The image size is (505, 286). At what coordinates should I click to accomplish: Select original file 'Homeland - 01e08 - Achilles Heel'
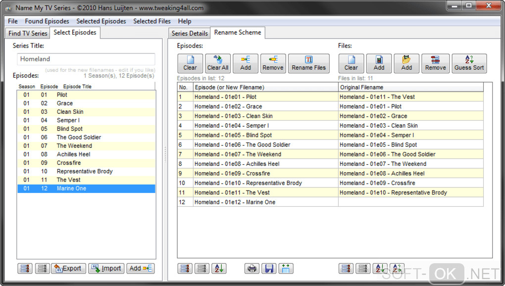tap(411, 173)
